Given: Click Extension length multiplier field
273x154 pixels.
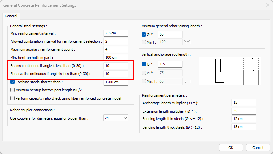Looking at the screenshot, I should (x=243, y=111).
